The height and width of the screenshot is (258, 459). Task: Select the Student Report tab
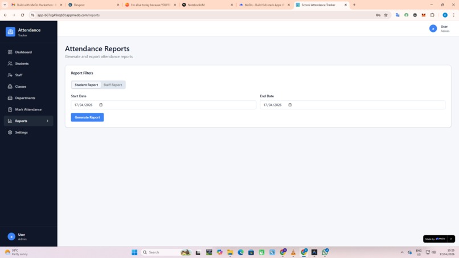point(86,85)
